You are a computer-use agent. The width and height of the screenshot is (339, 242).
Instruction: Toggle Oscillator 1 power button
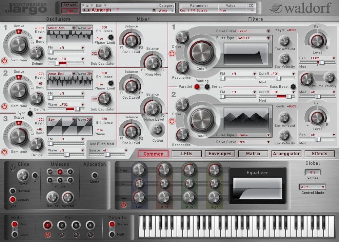click(x=4, y=61)
